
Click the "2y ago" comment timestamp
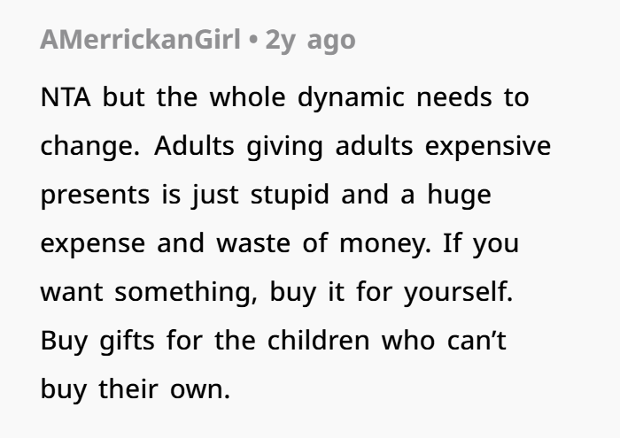(x=310, y=40)
